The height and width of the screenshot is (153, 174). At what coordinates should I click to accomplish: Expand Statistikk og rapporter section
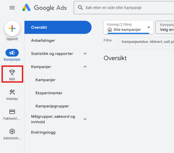[x=85, y=54]
